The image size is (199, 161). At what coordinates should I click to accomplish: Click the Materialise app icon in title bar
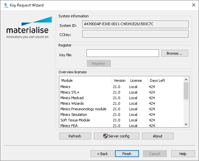6,5
